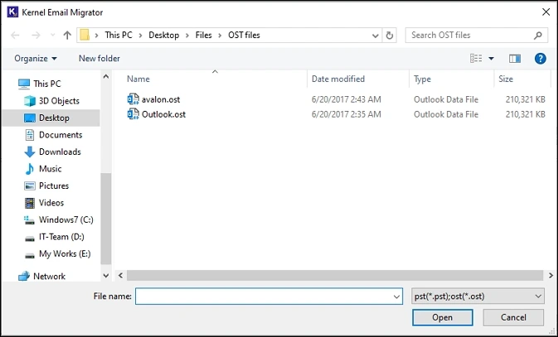Click the Downloads arrow icon
The width and height of the screenshot is (558, 337).
[30, 152]
